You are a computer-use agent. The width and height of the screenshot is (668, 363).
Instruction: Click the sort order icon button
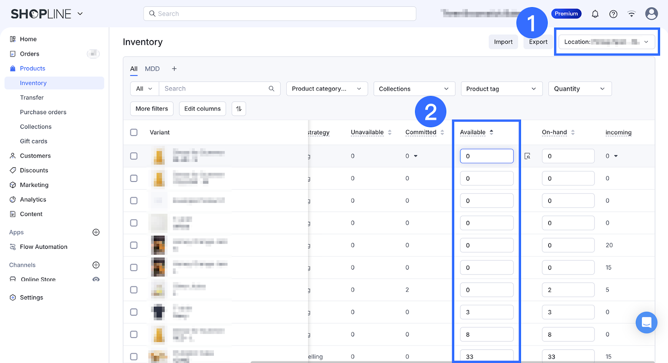239,108
